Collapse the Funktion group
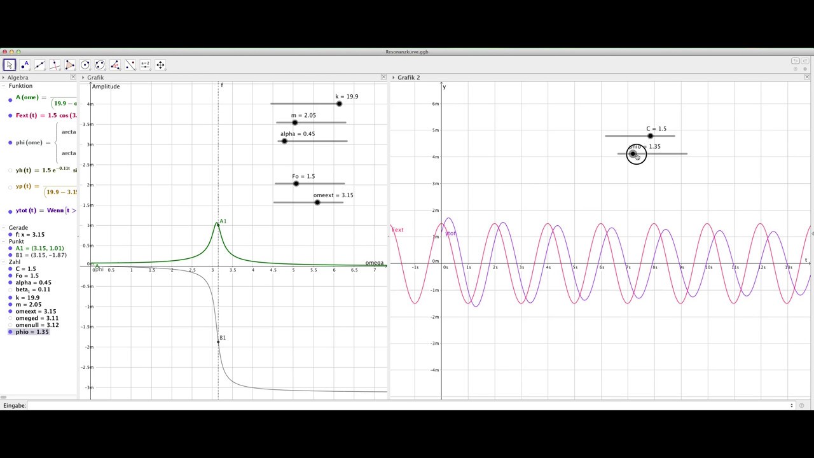 click(x=4, y=86)
